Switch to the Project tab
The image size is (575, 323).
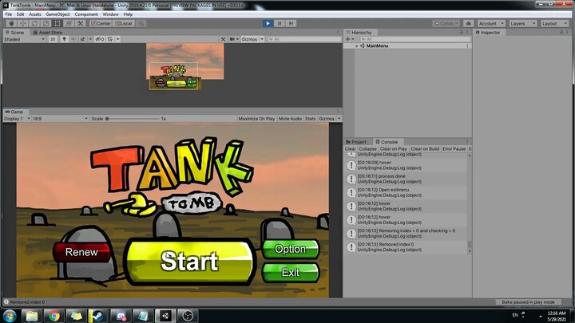click(358, 142)
